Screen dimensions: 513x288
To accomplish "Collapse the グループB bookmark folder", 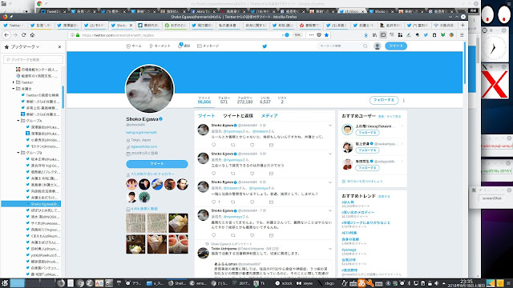I will click(18, 153).
